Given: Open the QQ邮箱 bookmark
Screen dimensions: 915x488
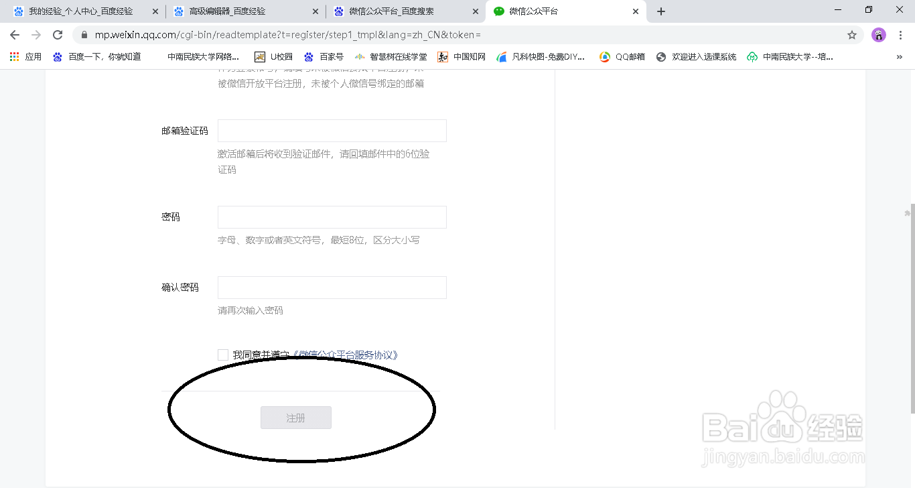Looking at the screenshot, I should tap(622, 56).
